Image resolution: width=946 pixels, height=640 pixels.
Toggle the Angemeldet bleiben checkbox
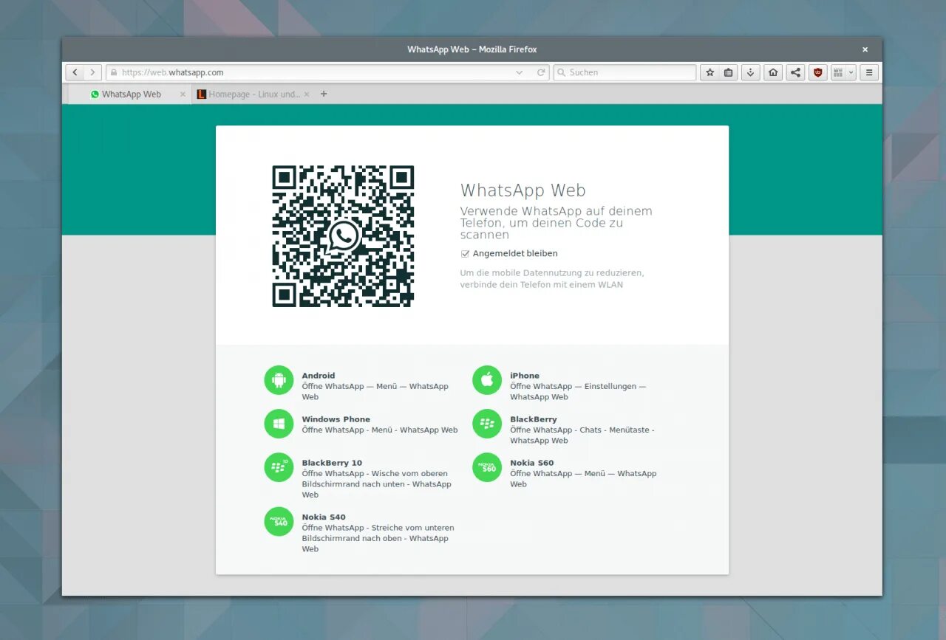(x=465, y=253)
